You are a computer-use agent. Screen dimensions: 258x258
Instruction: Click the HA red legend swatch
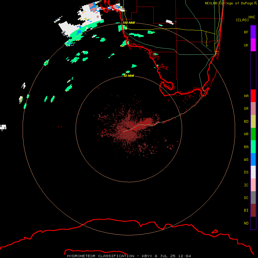[253, 96]
